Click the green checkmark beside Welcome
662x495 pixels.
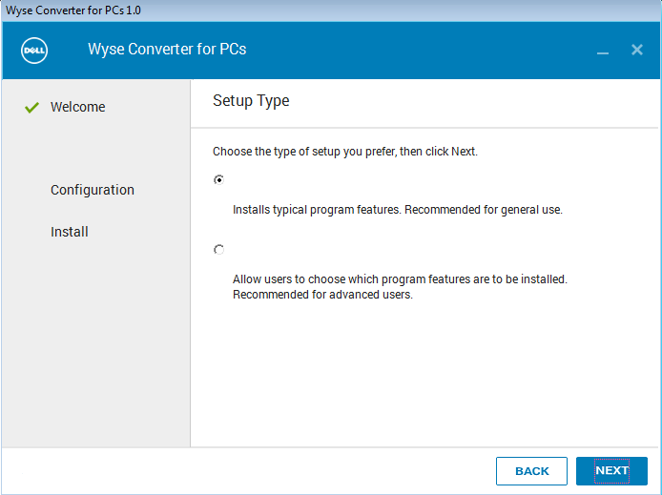click(x=31, y=108)
